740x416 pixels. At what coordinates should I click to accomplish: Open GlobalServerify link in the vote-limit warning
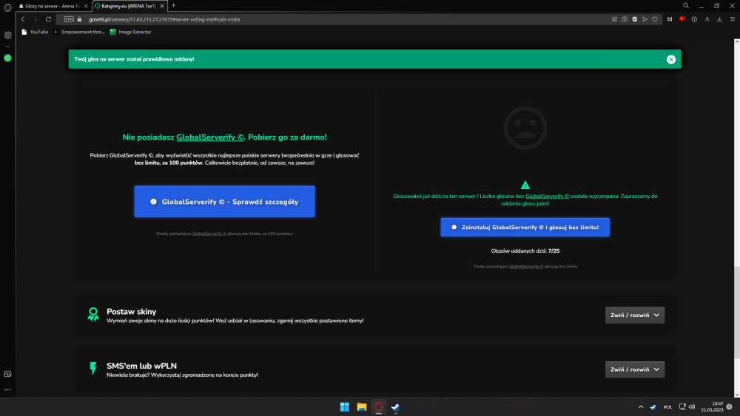pyautogui.click(x=547, y=197)
